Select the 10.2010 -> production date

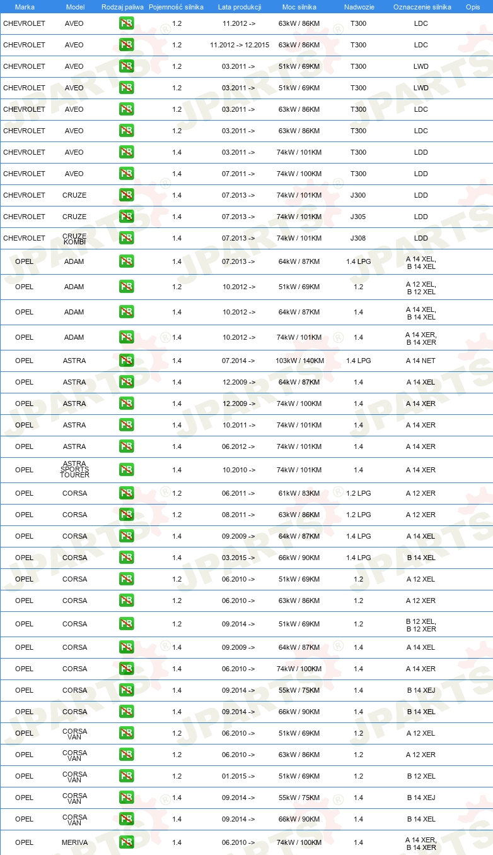(238, 470)
